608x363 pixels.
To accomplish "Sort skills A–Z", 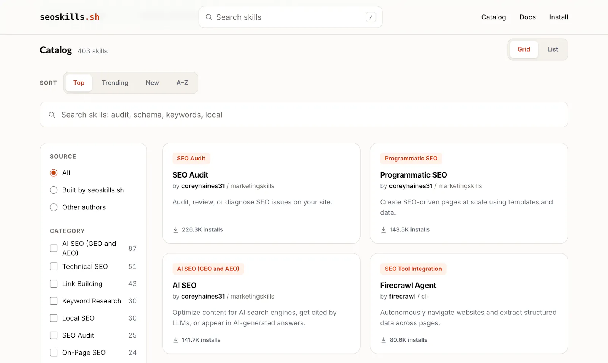I will click(x=182, y=83).
